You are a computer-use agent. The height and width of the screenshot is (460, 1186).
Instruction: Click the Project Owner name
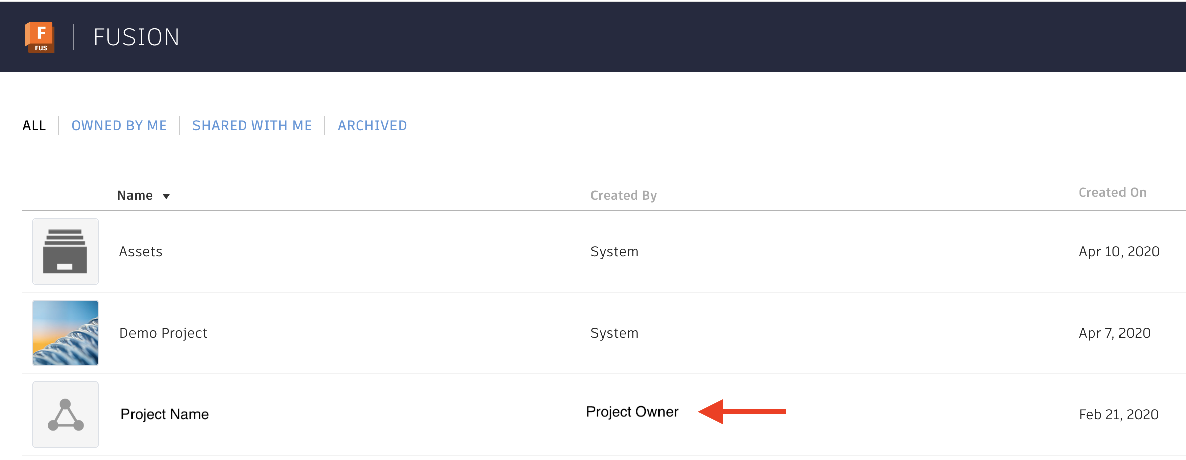(631, 411)
